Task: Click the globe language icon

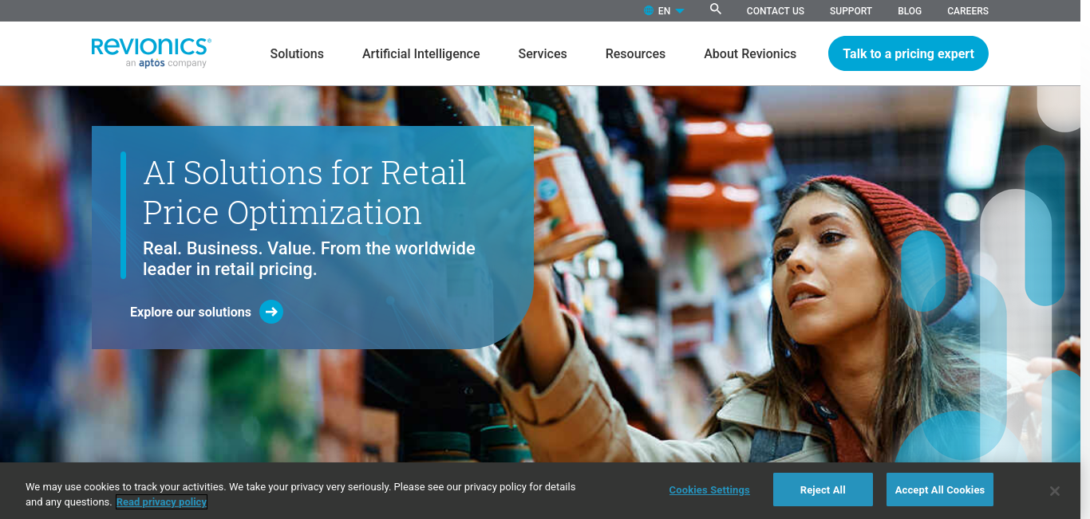Action: coord(649,11)
